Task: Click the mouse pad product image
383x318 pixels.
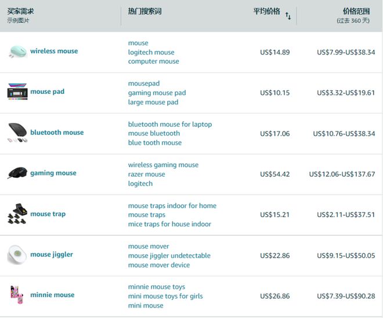Action: click(17, 92)
